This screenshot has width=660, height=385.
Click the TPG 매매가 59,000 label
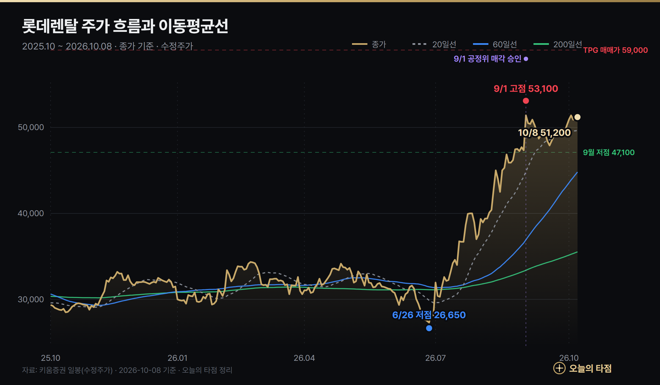615,50
